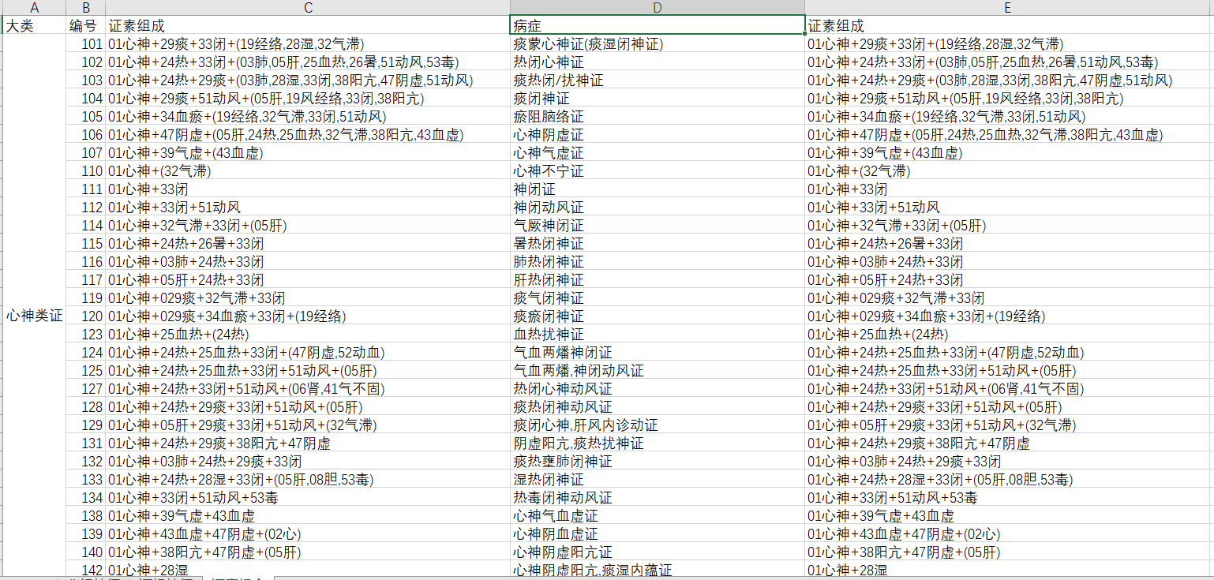Click the 病症 header cell in column D

658,26
